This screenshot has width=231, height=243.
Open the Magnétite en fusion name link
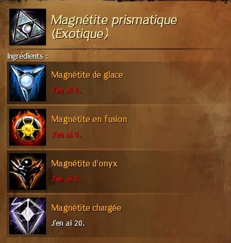click(x=89, y=119)
